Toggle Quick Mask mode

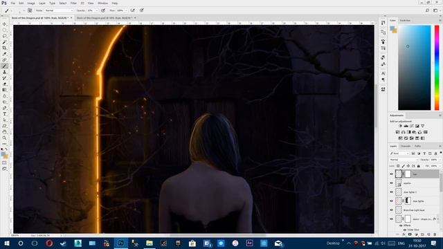(4, 163)
